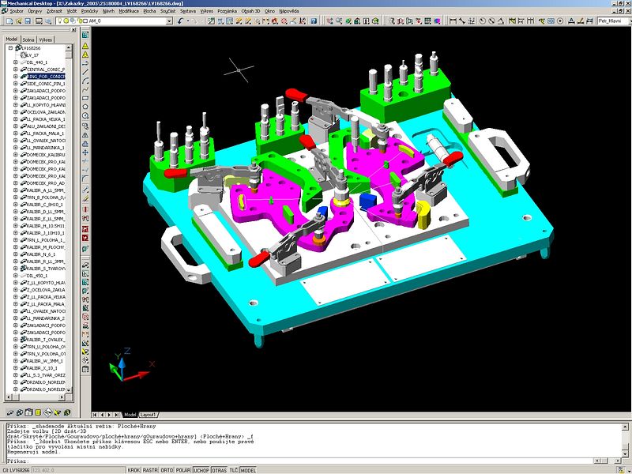The image size is (632, 474).
Task: Click the first yellow warning triangle icon
Action: (x=85, y=46)
